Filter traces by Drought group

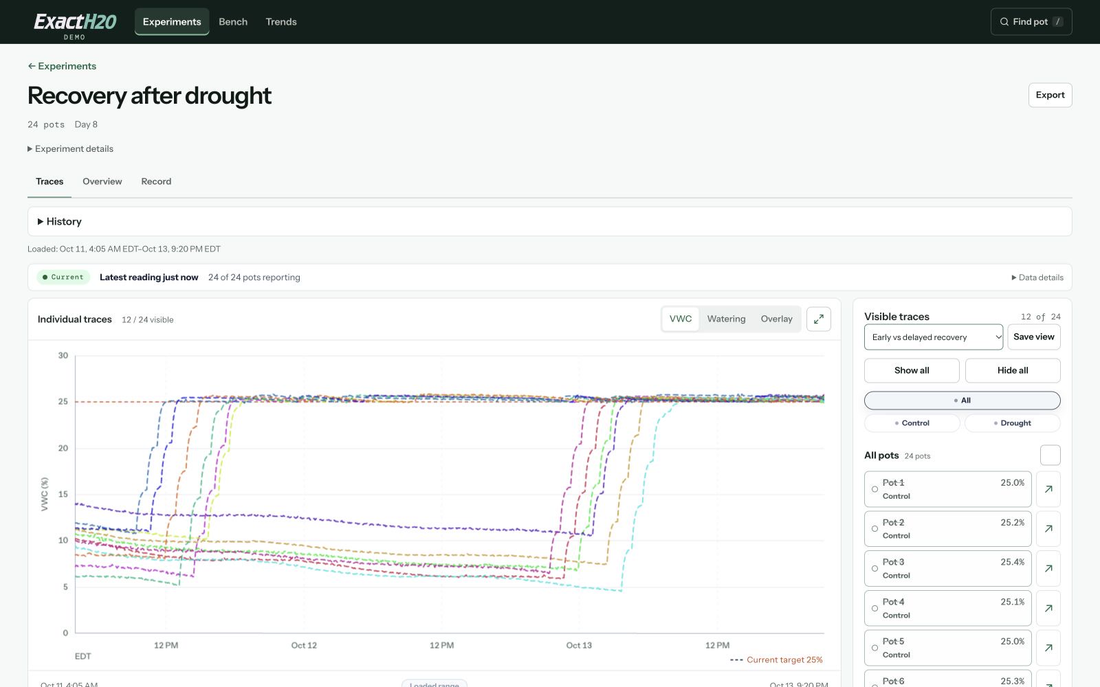[x=1013, y=423]
